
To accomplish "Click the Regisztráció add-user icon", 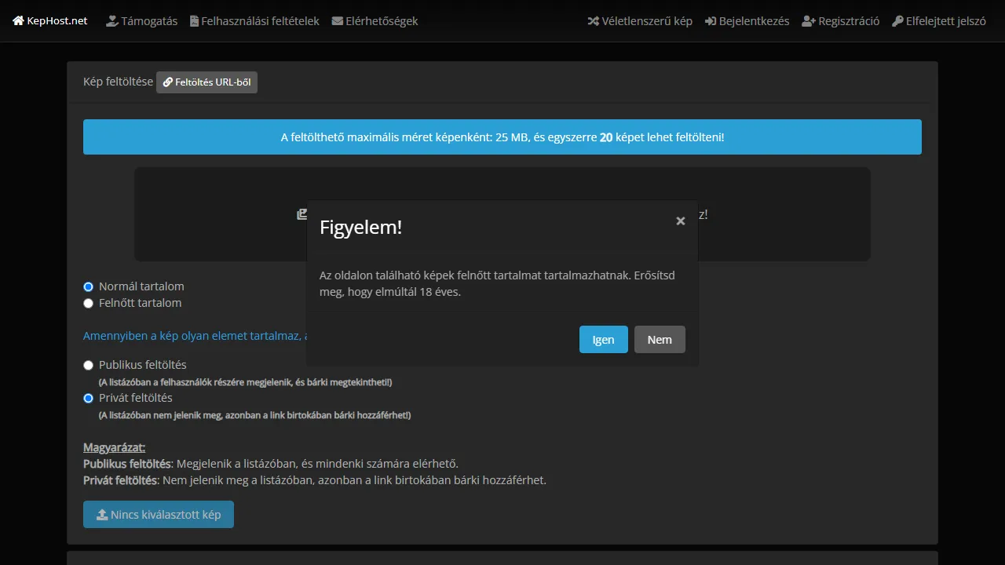I will point(807,21).
